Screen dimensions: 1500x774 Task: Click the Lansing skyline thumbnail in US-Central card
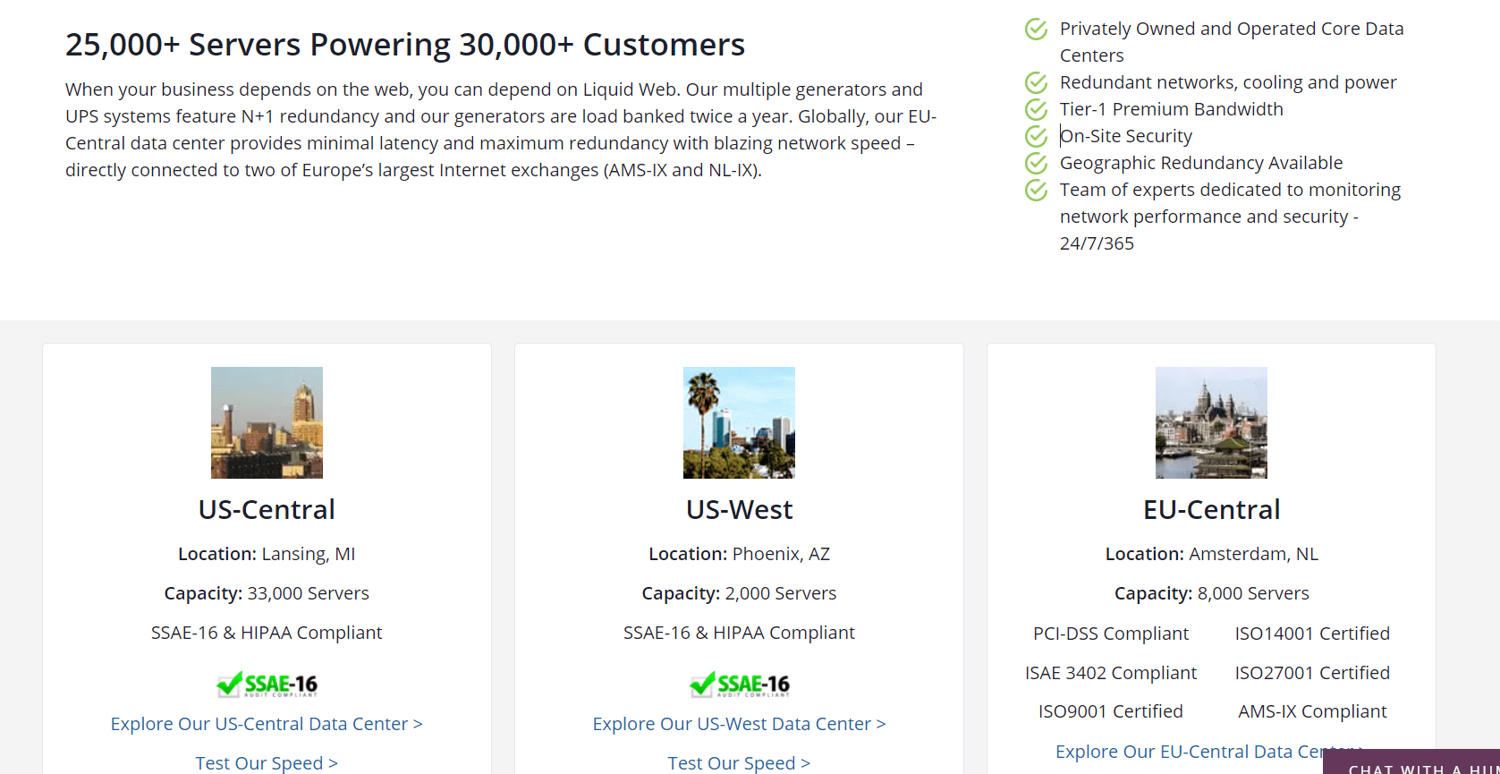267,422
